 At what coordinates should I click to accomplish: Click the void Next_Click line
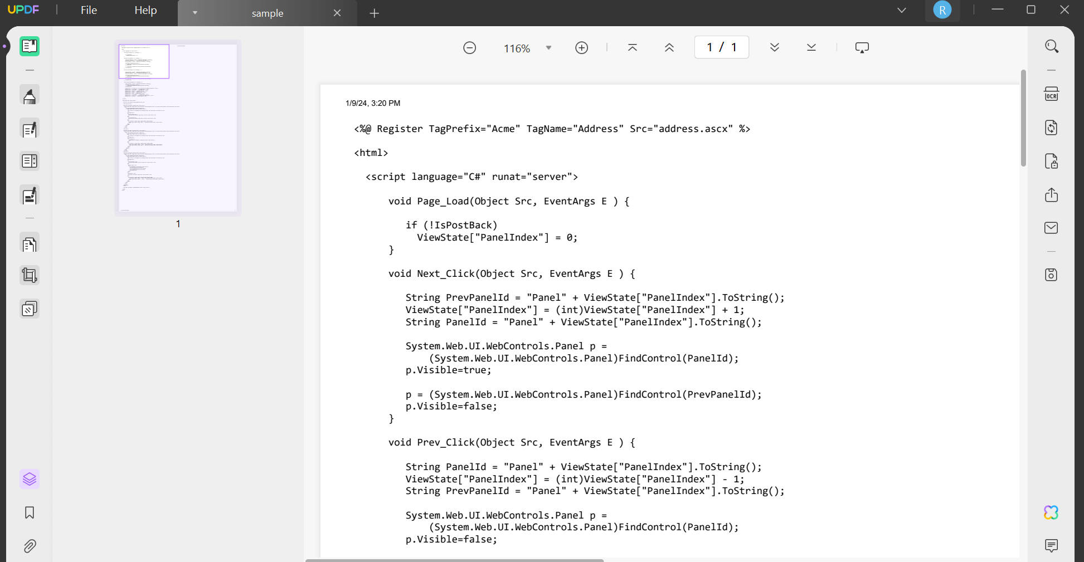(x=512, y=273)
